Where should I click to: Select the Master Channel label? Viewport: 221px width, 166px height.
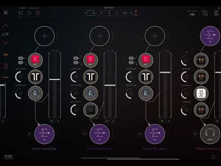[209, 148]
